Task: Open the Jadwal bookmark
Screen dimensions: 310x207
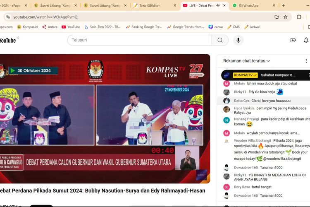Action: pyautogui.click(x=252, y=27)
